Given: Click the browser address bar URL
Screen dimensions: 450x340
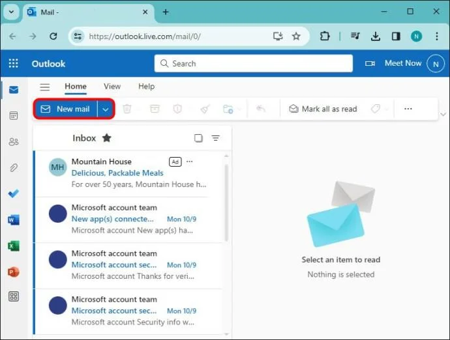Looking at the screenshot, I should tap(145, 36).
